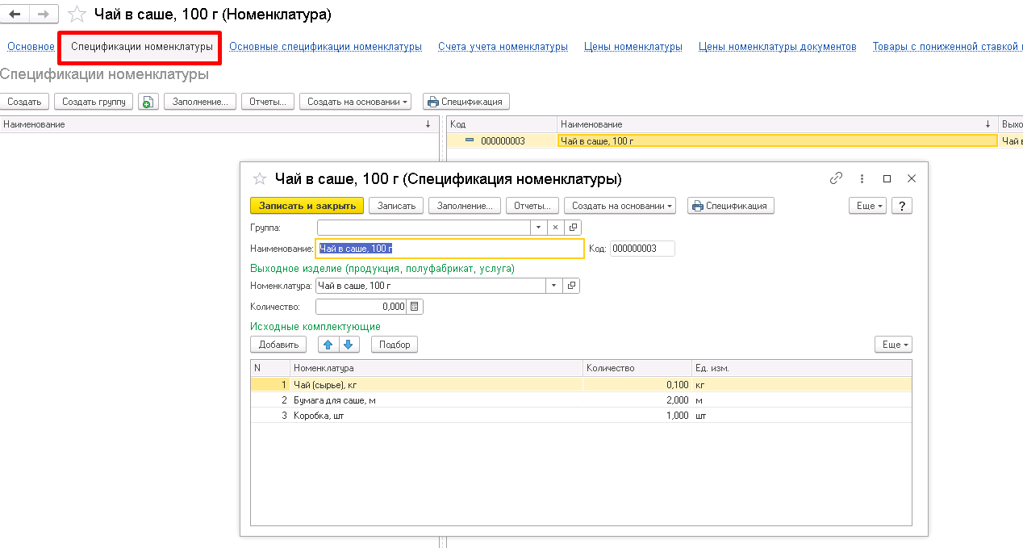1023x548 pixels.
Task: Open the Группа field selection dropdown
Action: [538, 228]
